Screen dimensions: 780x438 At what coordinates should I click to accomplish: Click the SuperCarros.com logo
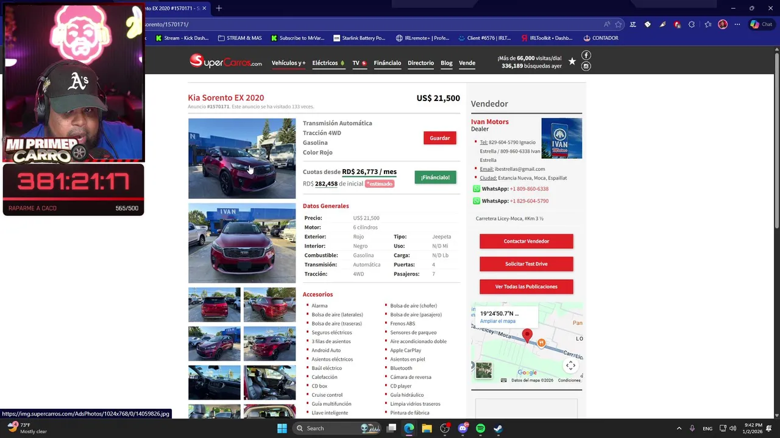pos(225,61)
